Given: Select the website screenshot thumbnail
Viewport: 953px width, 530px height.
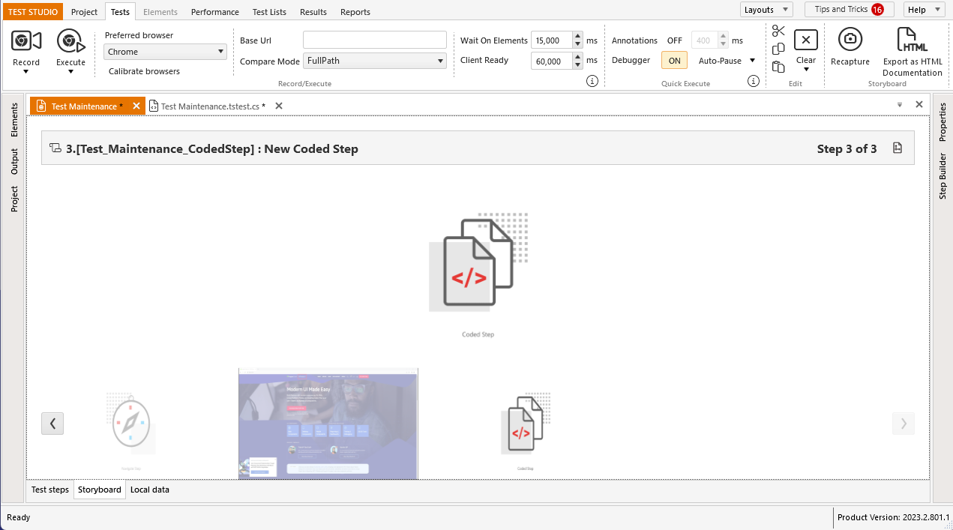Looking at the screenshot, I should coord(328,424).
